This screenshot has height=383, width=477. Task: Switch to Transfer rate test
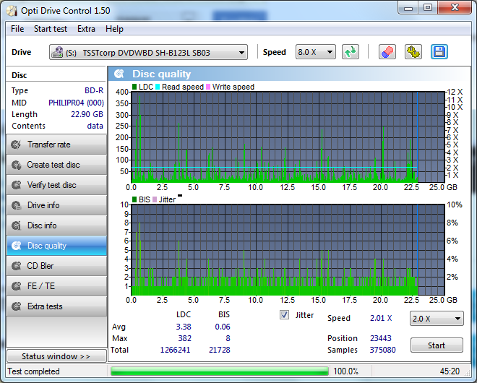coord(56,145)
